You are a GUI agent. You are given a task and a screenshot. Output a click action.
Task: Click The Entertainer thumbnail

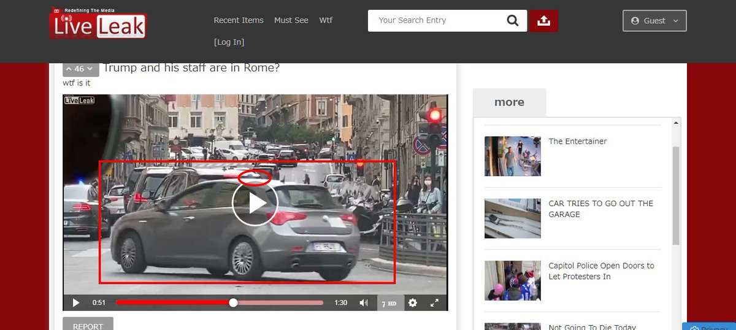513,156
